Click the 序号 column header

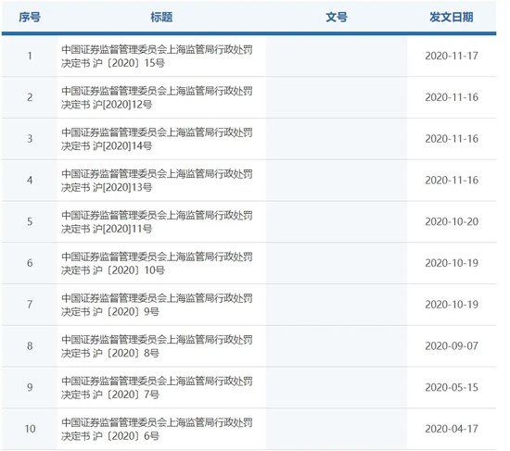tap(30, 17)
